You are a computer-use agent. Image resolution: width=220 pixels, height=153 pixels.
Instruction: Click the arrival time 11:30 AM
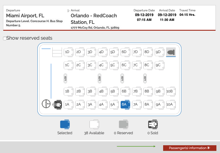click(167, 20)
